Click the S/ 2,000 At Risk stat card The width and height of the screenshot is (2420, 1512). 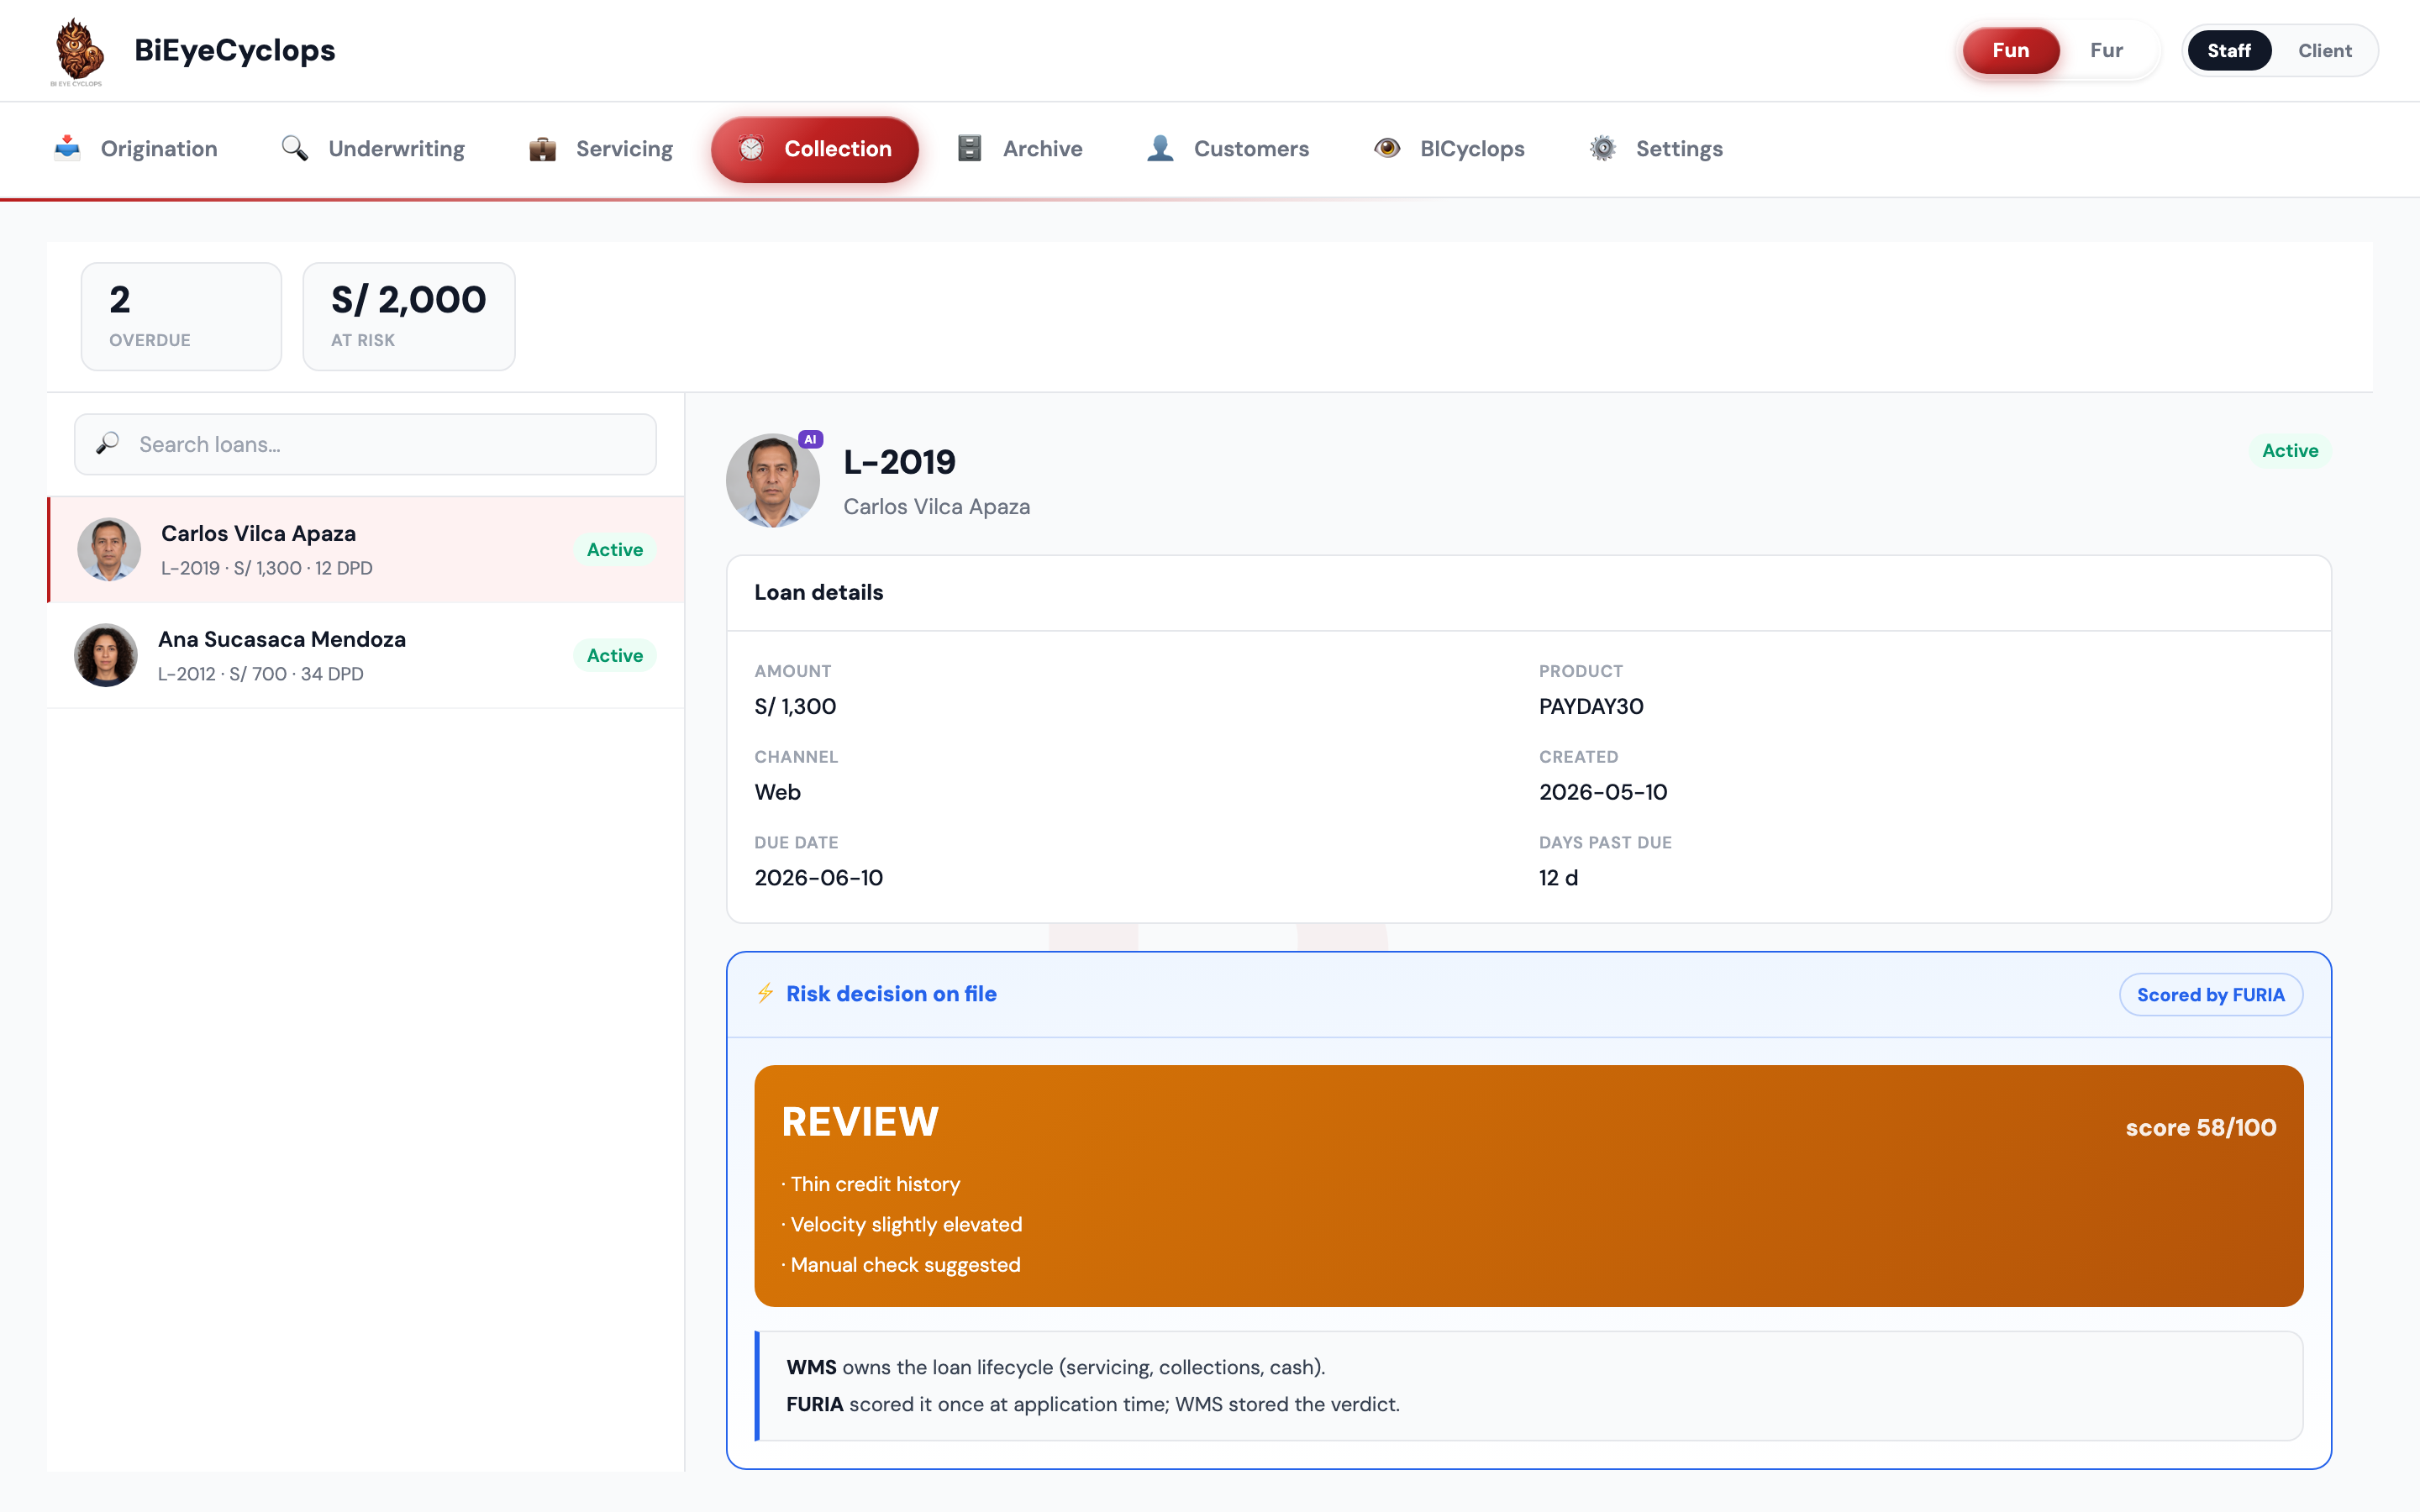408,316
